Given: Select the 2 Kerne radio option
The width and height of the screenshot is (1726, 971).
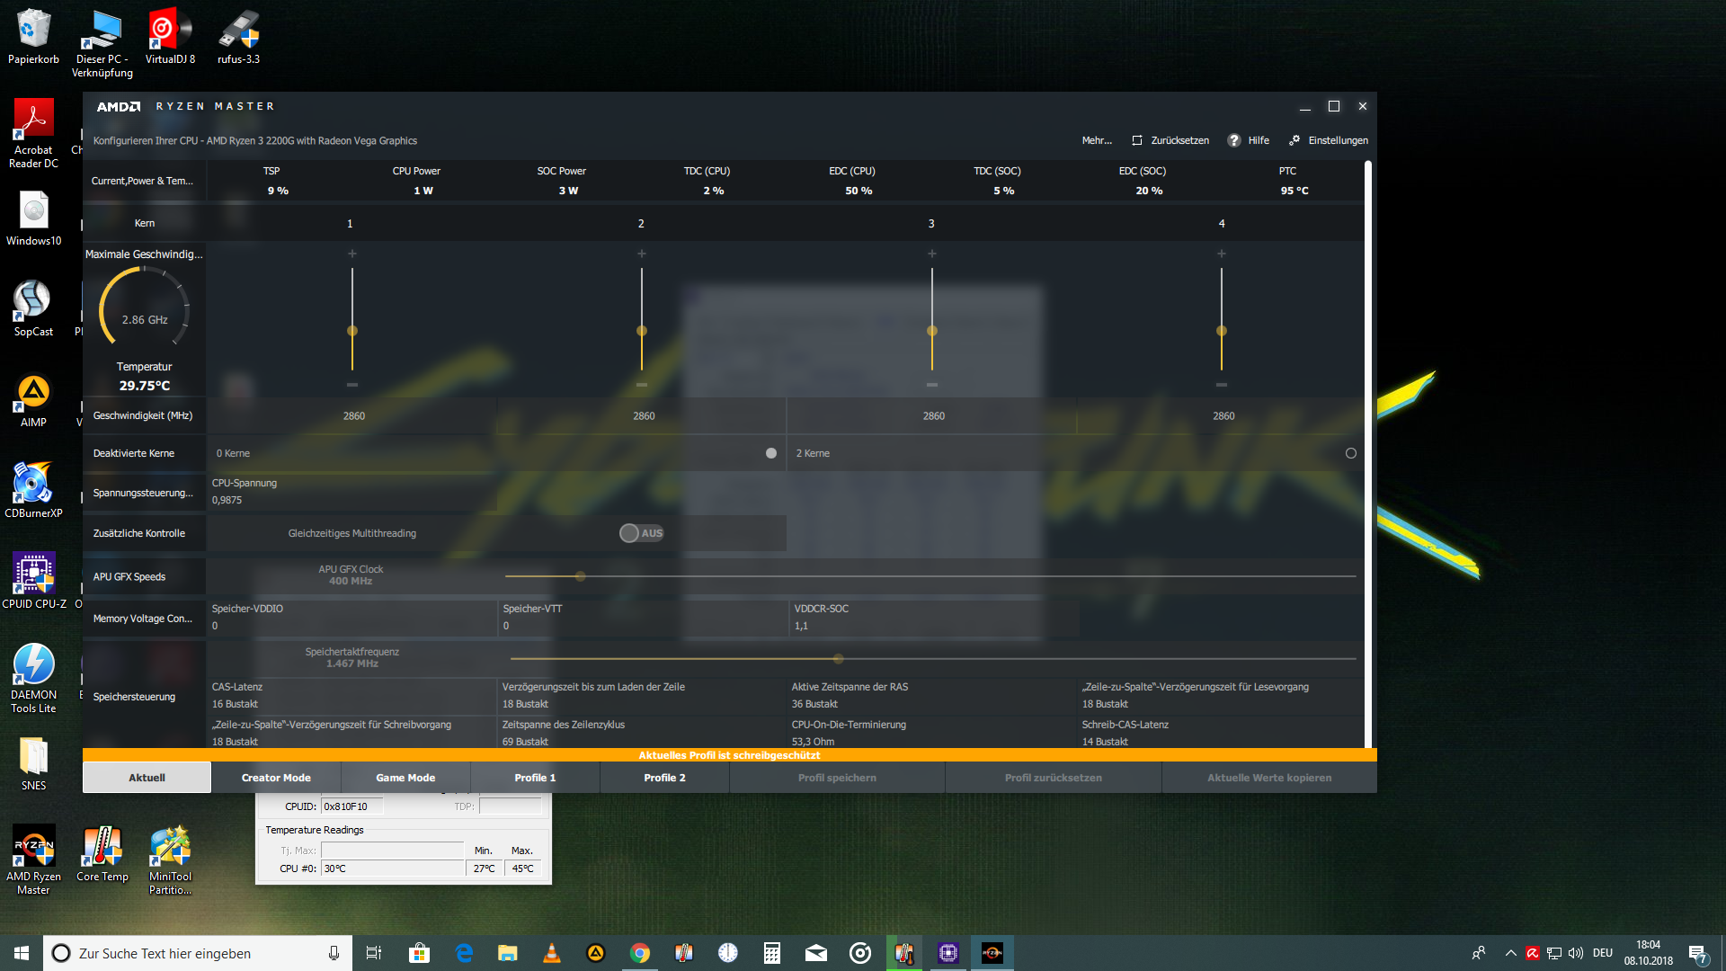Looking at the screenshot, I should pyautogui.click(x=1350, y=453).
